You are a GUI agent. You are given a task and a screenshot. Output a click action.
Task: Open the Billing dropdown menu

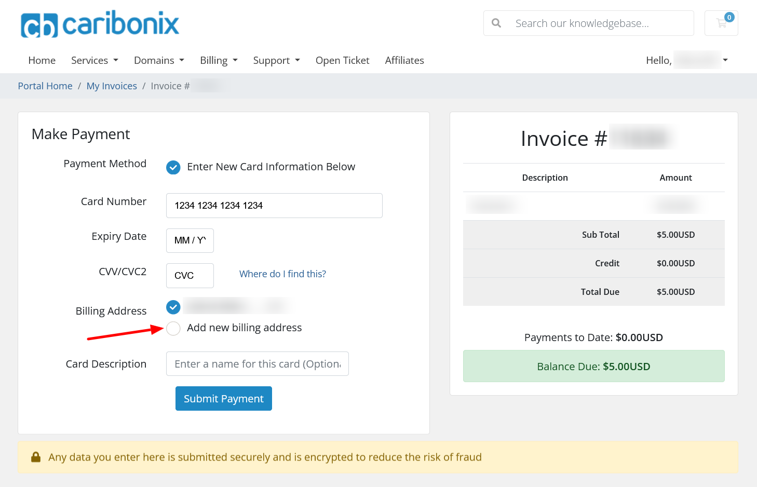tap(219, 60)
